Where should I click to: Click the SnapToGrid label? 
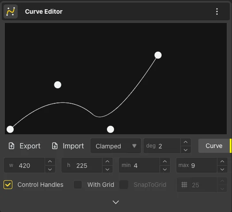pos(150,185)
